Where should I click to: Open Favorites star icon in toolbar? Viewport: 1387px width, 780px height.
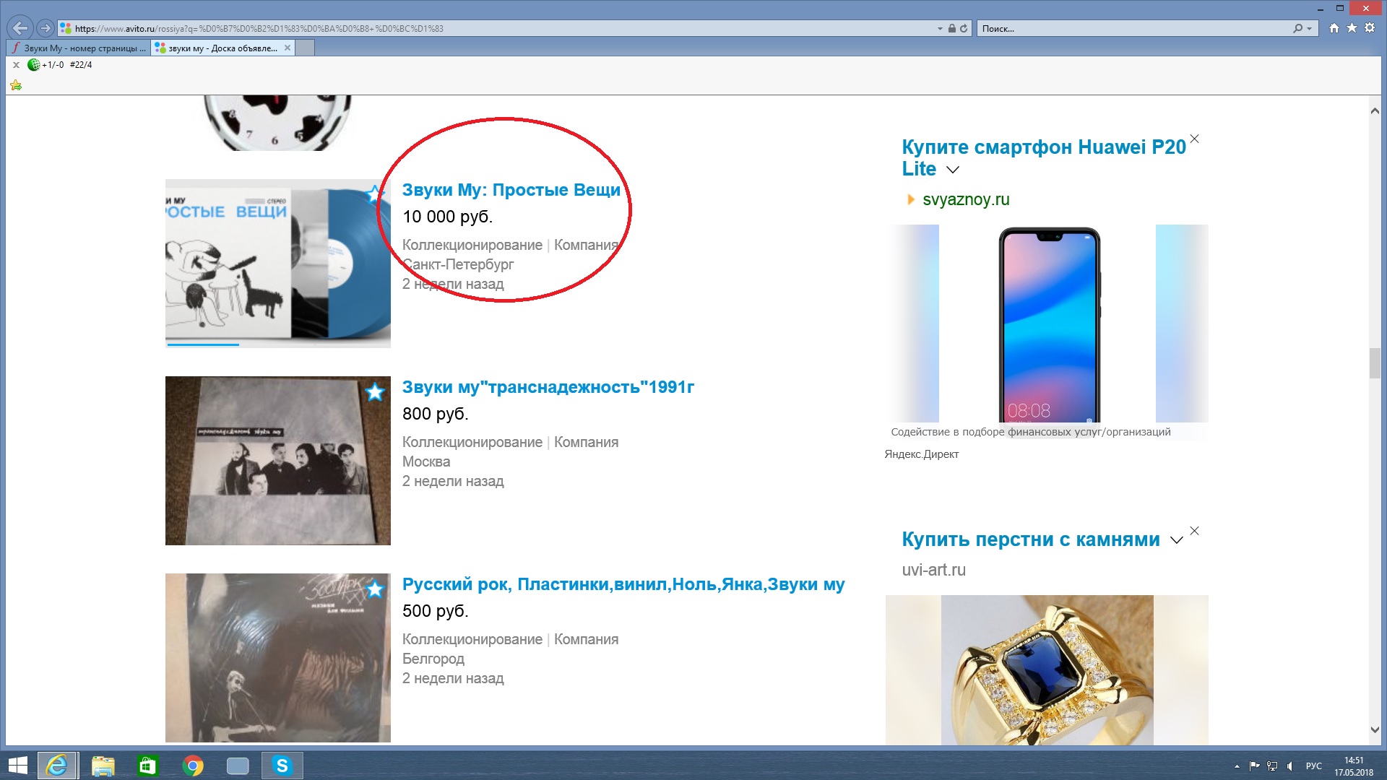point(1352,28)
